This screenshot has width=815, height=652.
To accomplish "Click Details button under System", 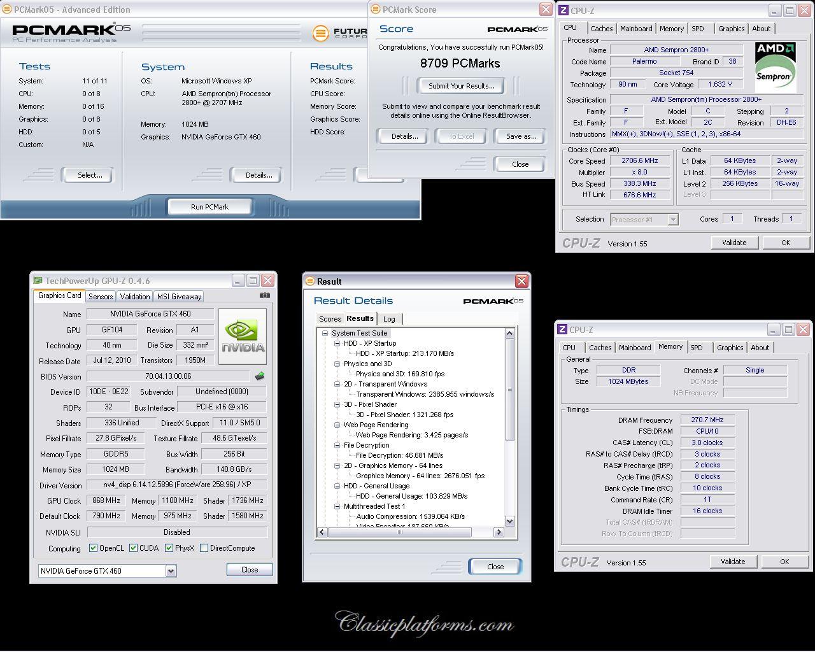I will coord(259,175).
